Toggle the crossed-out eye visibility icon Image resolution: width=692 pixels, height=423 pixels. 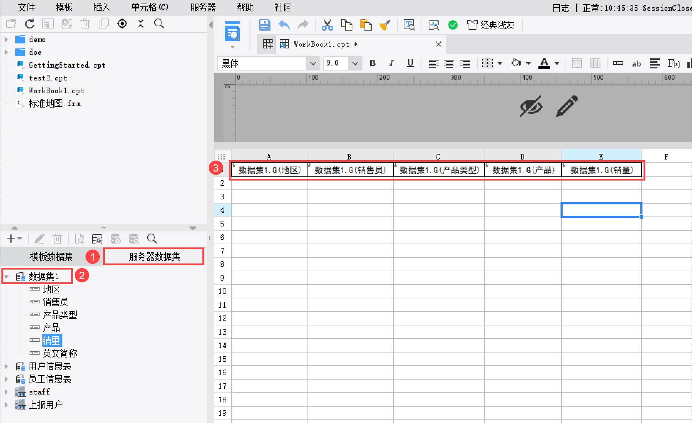click(x=531, y=106)
